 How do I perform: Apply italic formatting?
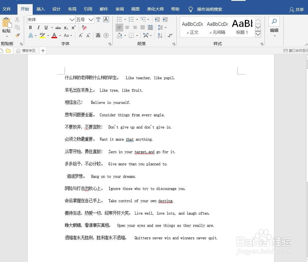(38, 27)
